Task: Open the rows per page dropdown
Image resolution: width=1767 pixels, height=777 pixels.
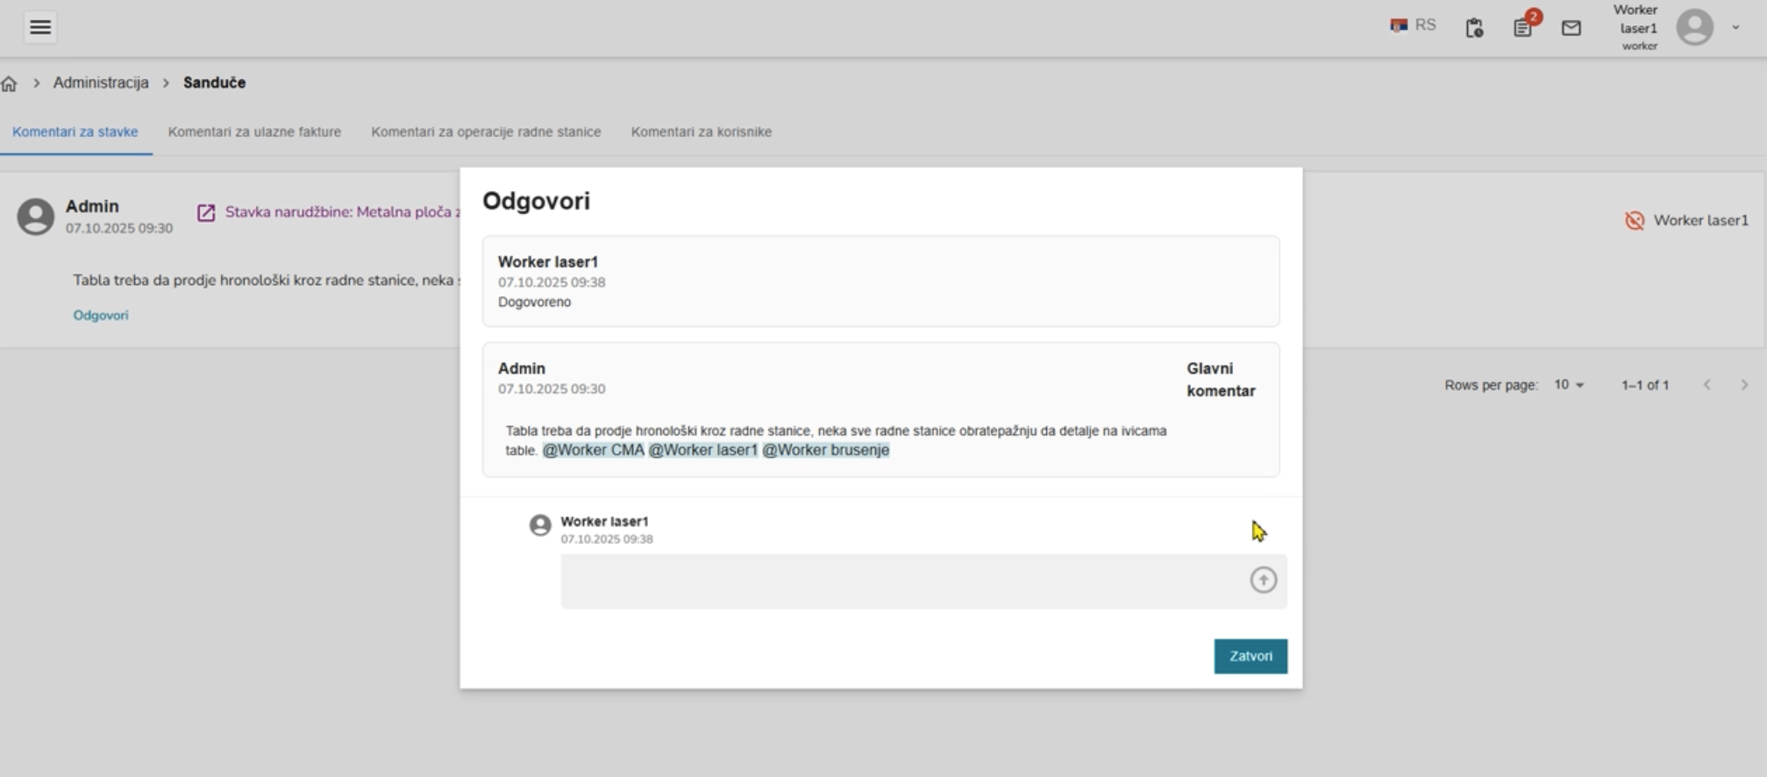Action: 1569,385
